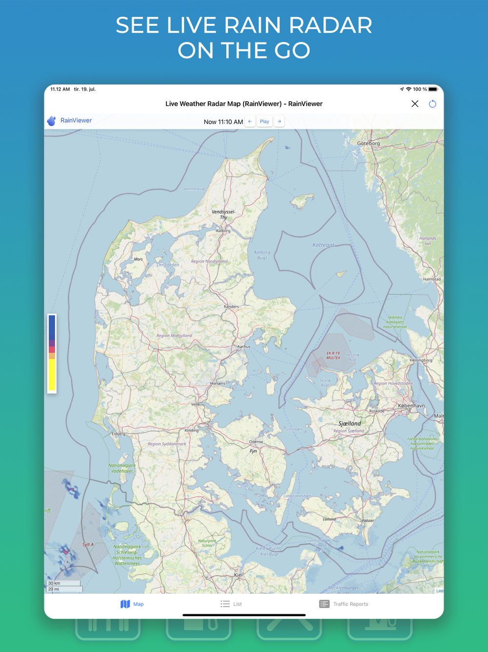Viewport: 488px width, 652px height.
Task: Tap the battery status icon
Action: (433, 89)
